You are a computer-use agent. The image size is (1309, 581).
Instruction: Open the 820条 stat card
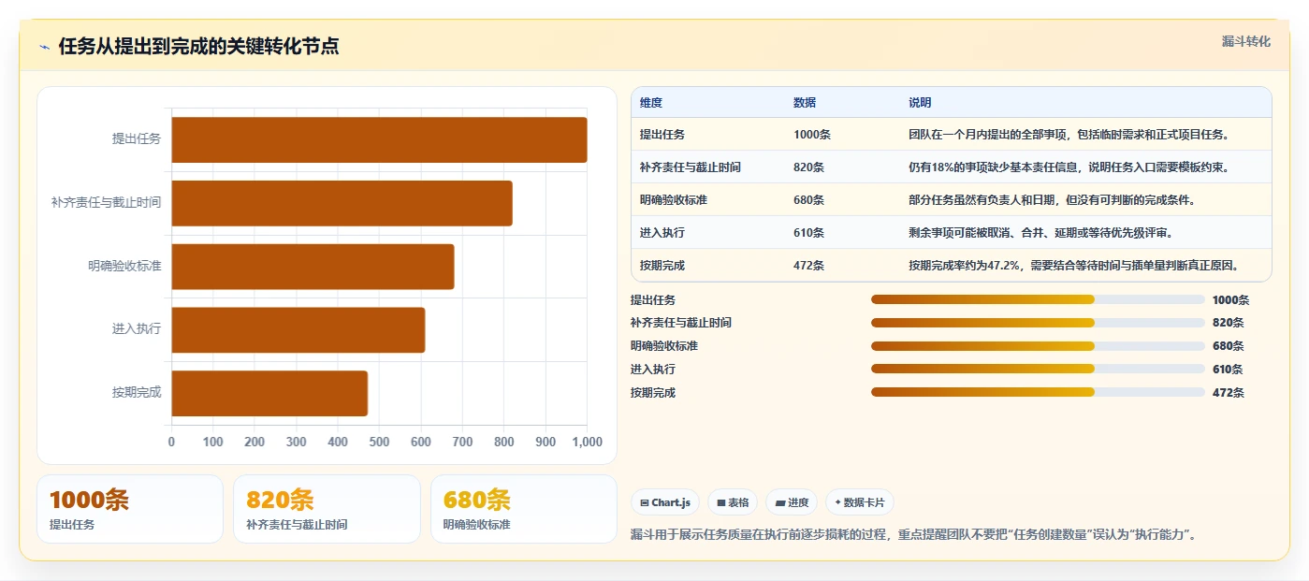[x=327, y=509]
